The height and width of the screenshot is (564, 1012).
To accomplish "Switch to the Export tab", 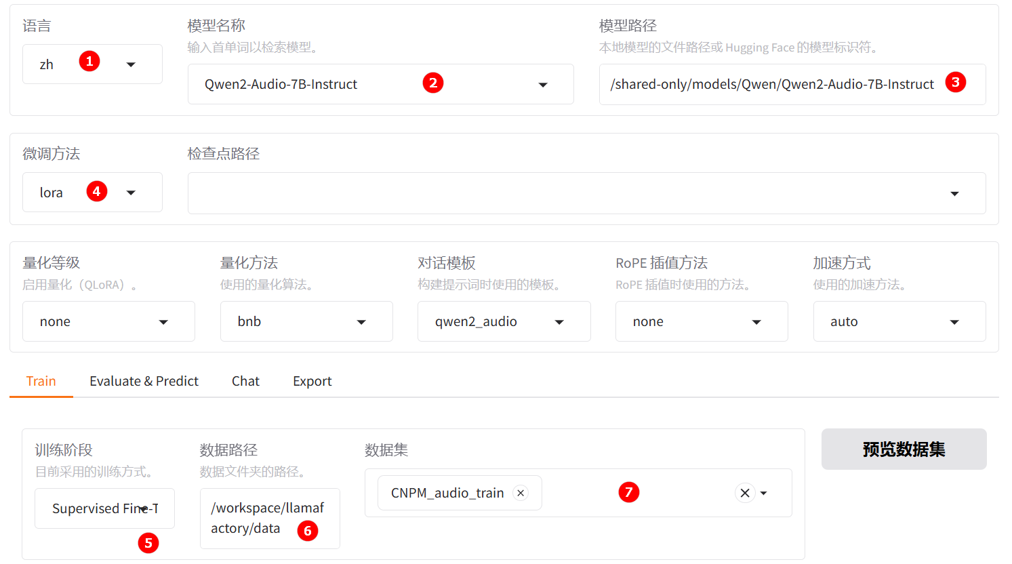I will pyautogui.click(x=312, y=381).
